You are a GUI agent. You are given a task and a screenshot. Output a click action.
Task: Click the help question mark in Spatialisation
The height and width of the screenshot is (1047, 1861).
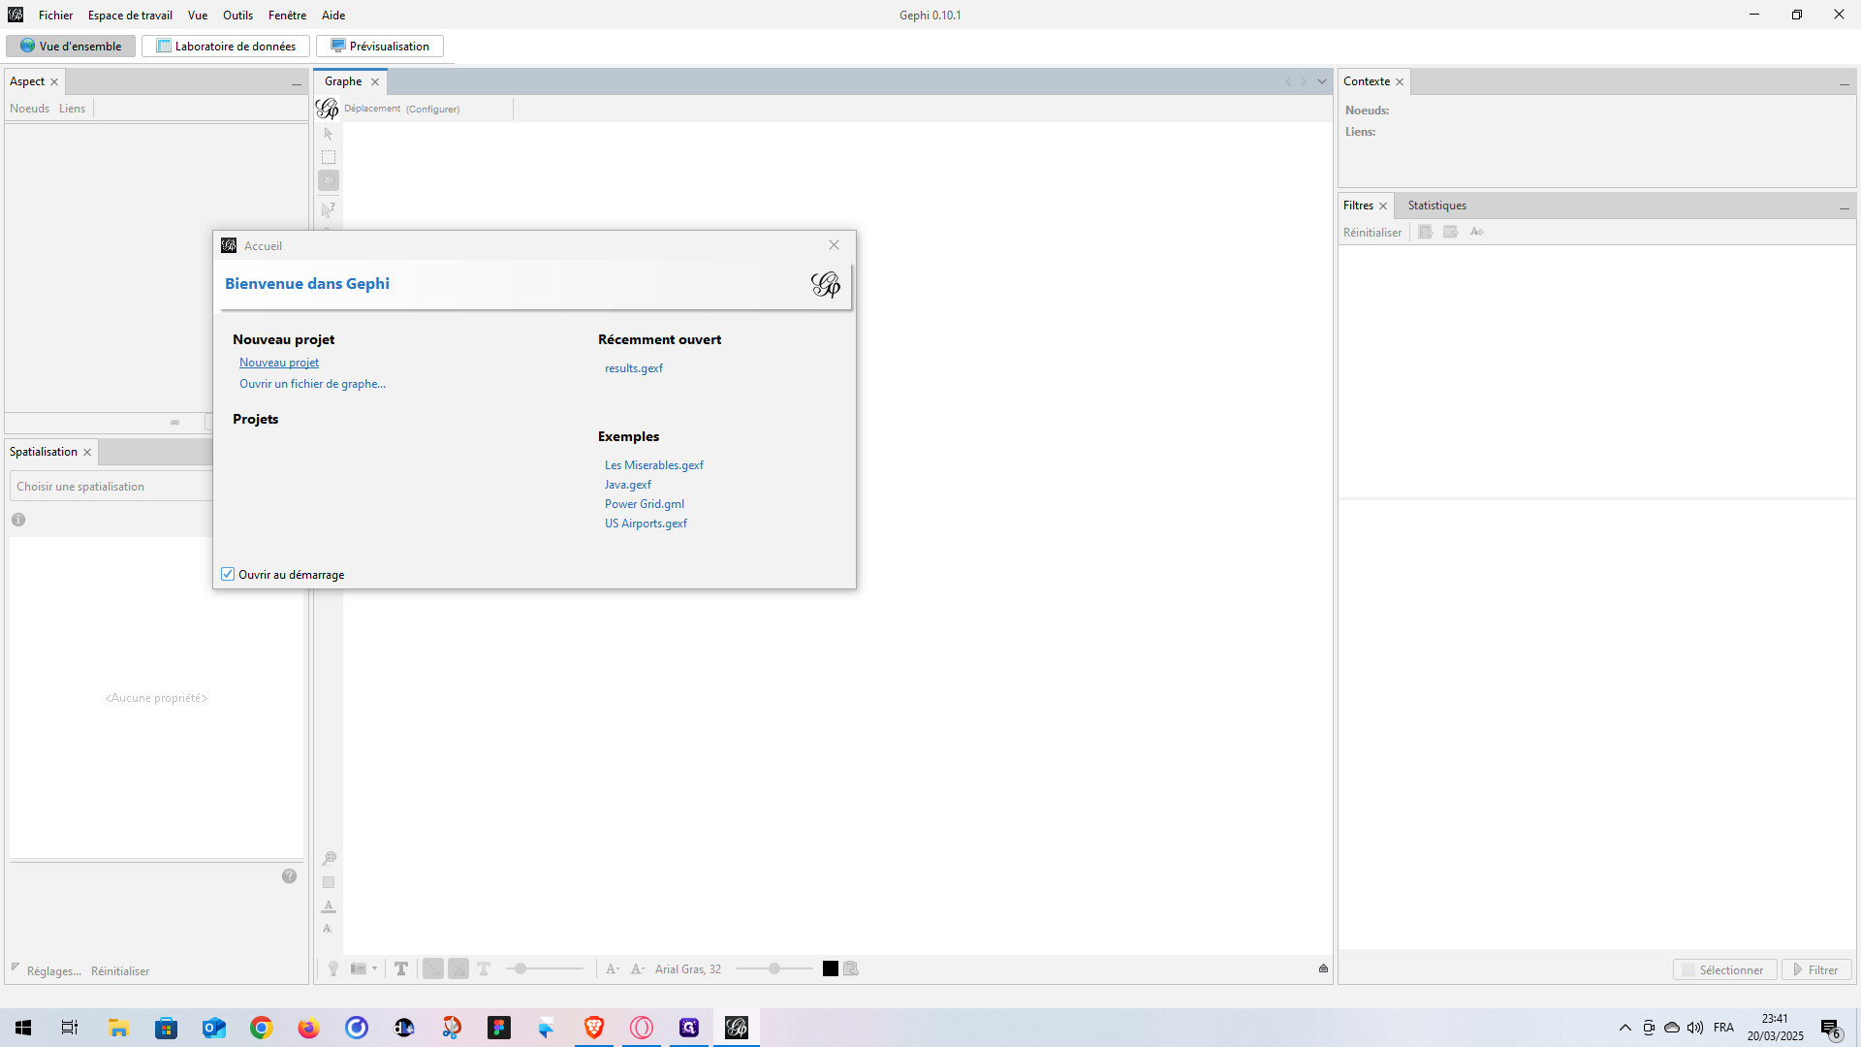tap(289, 876)
